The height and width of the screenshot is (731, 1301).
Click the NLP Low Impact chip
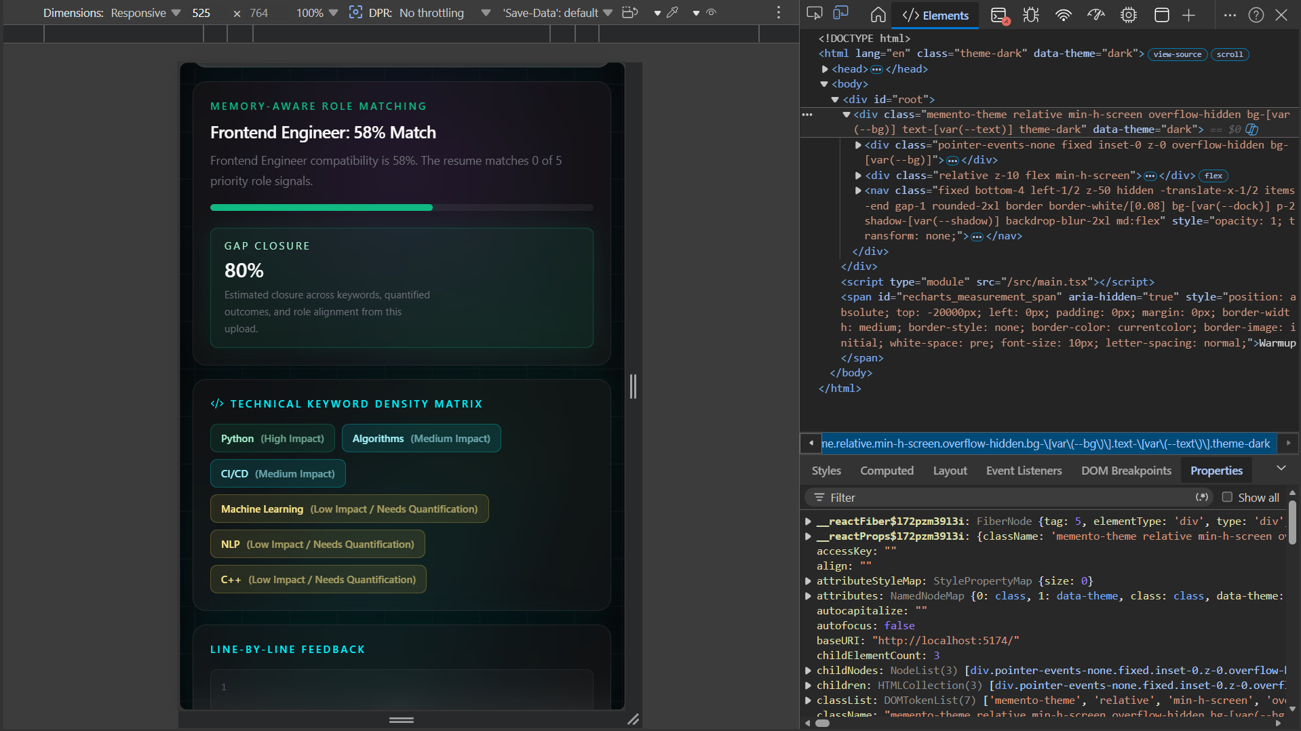point(317,545)
